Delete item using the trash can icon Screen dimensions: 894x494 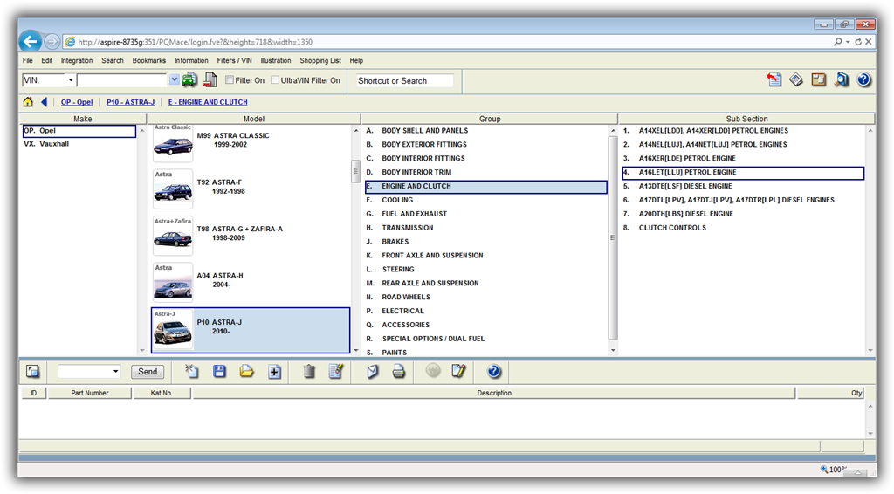(309, 372)
